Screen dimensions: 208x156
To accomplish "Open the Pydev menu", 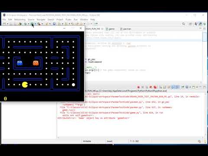I will [x=68, y=19].
